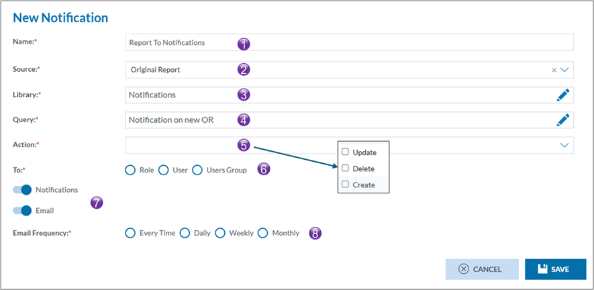The image size is (594, 290).
Task: Select the Role radio button
Action: (x=131, y=170)
